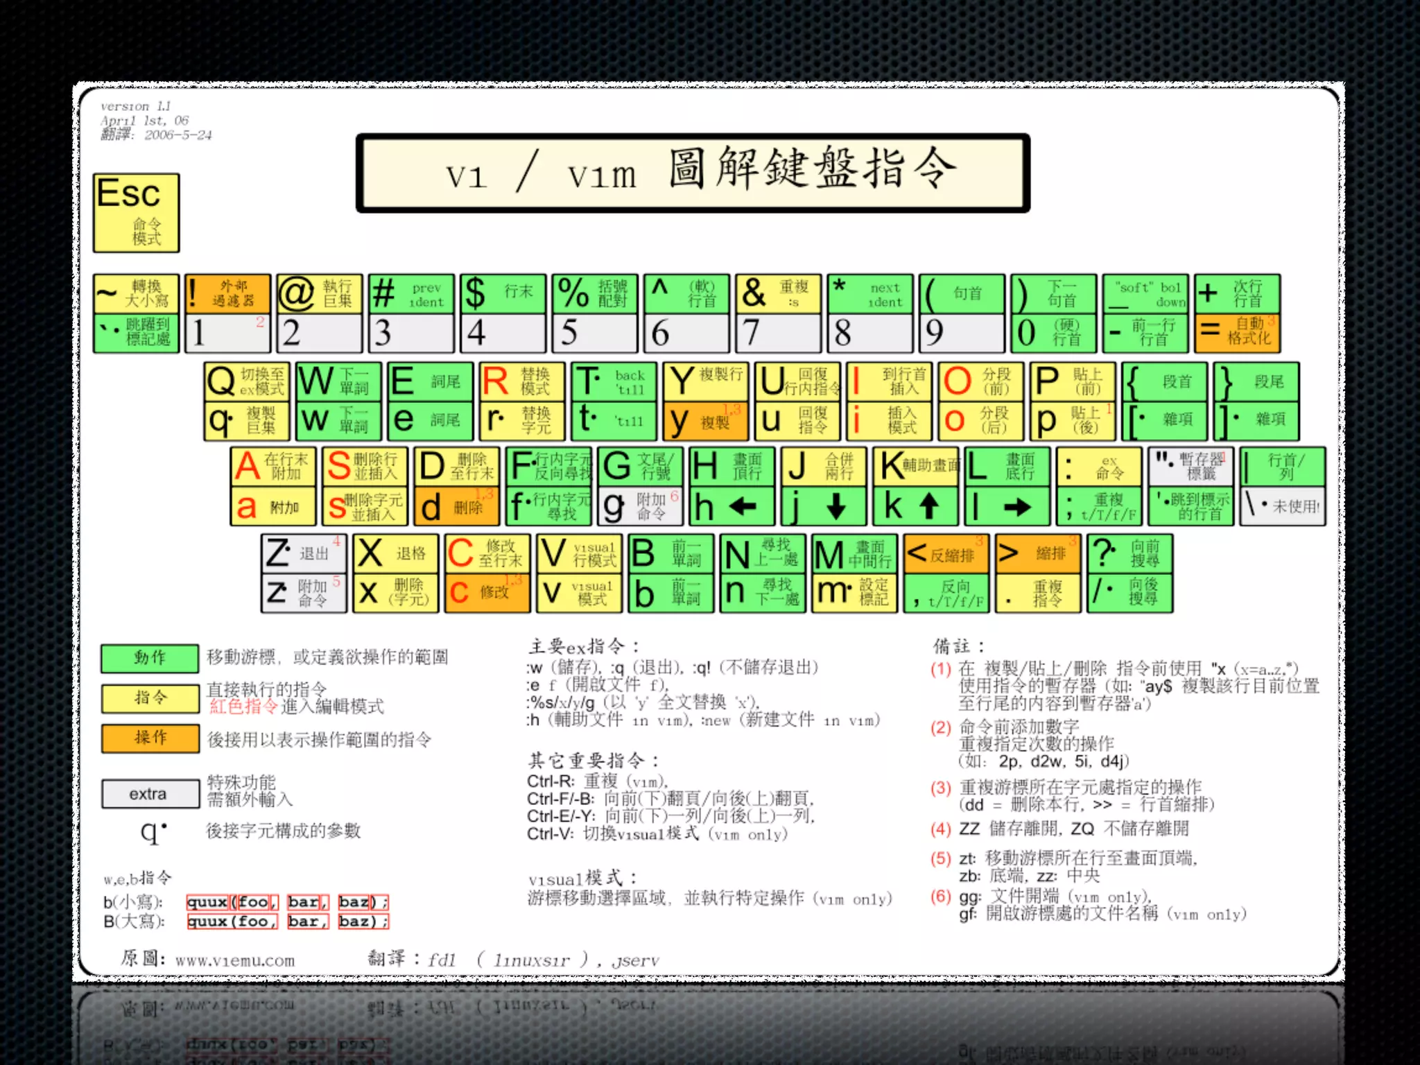Click the www.viemu.com source link

pyautogui.click(x=234, y=961)
